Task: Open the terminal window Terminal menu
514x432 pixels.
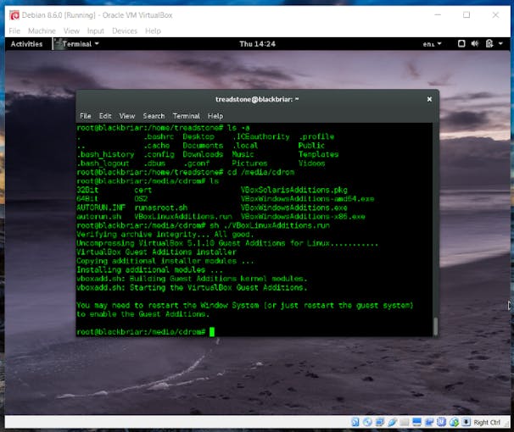Action: click(187, 116)
